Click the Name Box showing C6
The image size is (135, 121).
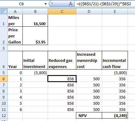(x=22, y=4)
